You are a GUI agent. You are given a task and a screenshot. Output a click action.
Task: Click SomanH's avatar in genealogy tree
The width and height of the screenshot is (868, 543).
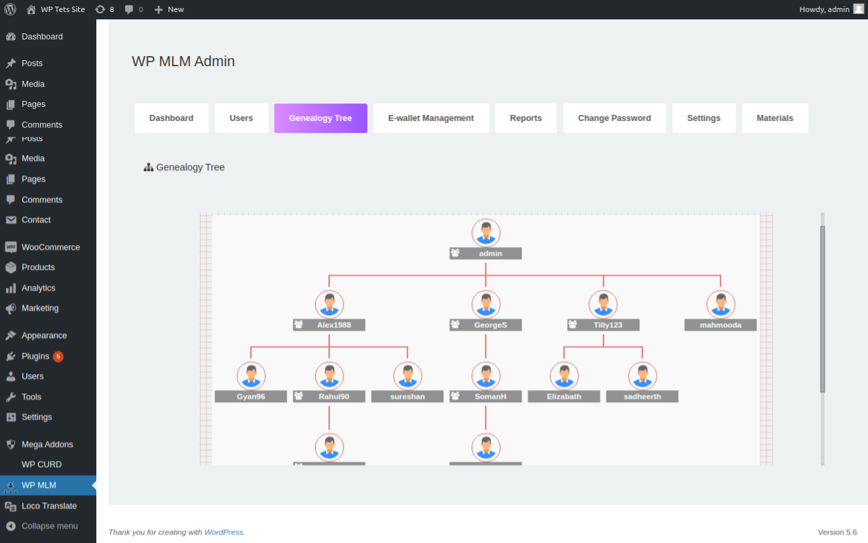tap(485, 375)
